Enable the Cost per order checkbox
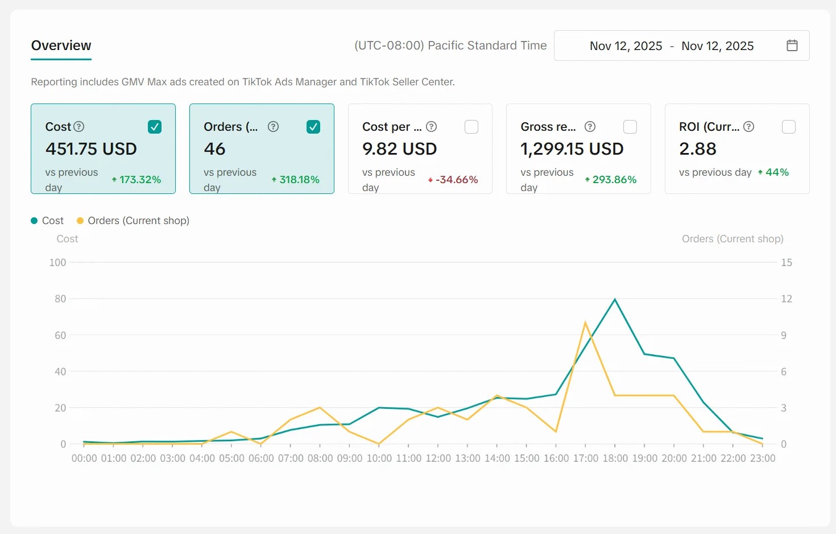 click(x=471, y=127)
